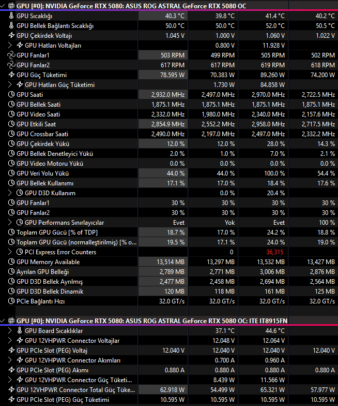Click the 40.3 °C current temperature value
338x406 pixels.
click(x=175, y=16)
